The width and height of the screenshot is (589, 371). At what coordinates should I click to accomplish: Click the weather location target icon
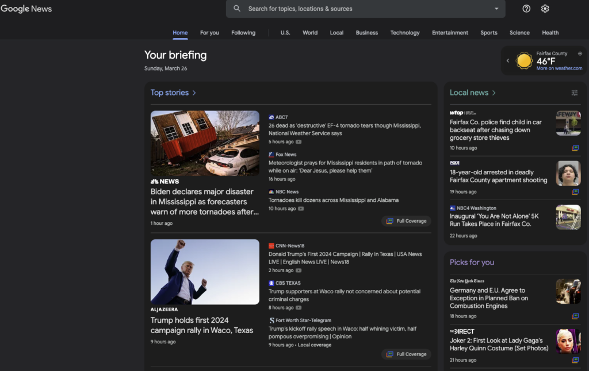pyautogui.click(x=580, y=53)
